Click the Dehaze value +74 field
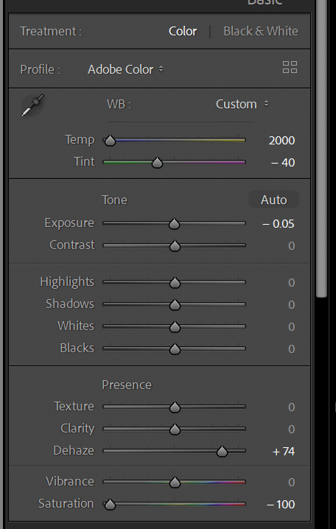The width and height of the screenshot is (336, 529). pyautogui.click(x=284, y=452)
